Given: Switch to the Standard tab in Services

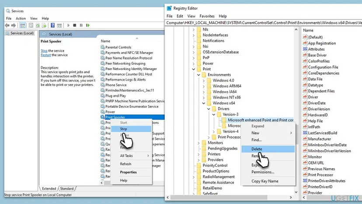Looking at the screenshot, I should (67, 189).
